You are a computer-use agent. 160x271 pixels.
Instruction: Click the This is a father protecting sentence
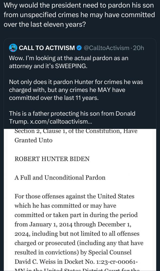click(72, 118)
